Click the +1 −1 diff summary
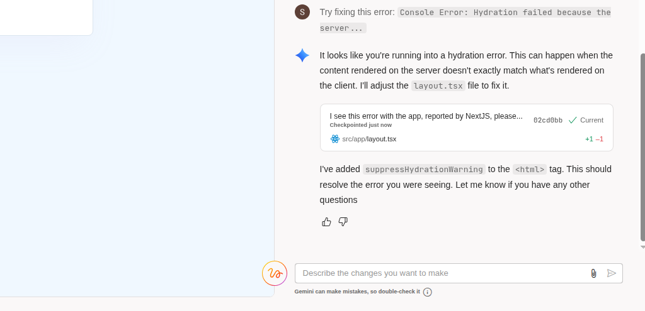This screenshot has width=645, height=311. (594, 139)
